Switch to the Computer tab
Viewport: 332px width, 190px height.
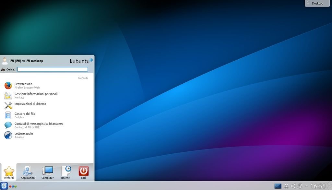(48, 172)
